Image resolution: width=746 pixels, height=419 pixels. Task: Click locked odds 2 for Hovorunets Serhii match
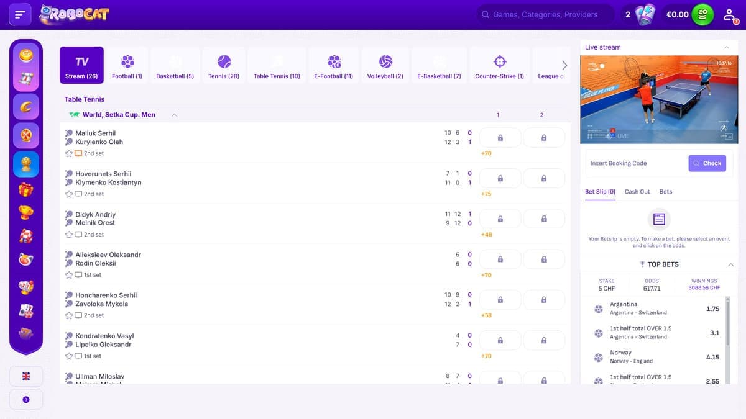point(544,178)
